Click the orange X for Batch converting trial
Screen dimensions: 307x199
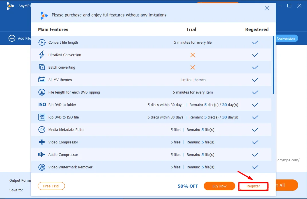193,67
